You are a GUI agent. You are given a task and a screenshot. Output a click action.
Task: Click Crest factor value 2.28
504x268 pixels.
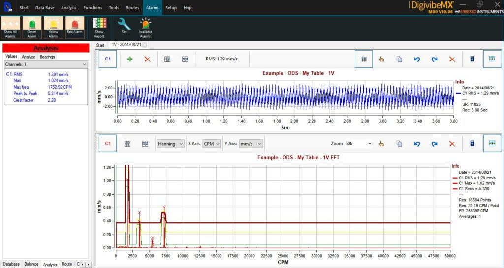52,100
